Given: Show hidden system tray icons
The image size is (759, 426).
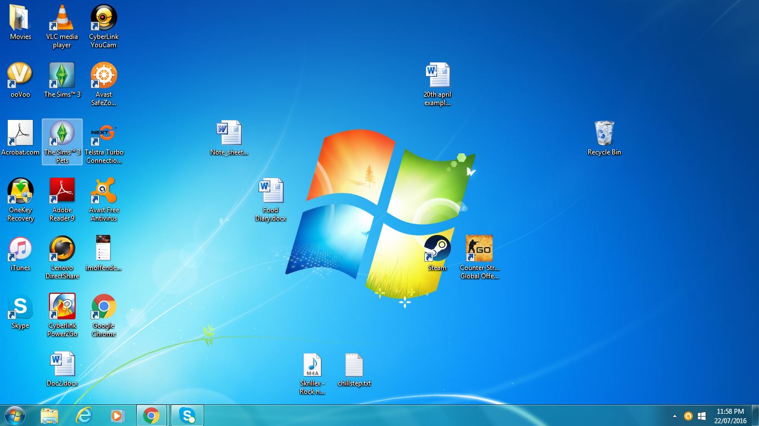Looking at the screenshot, I should pos(675,416).
